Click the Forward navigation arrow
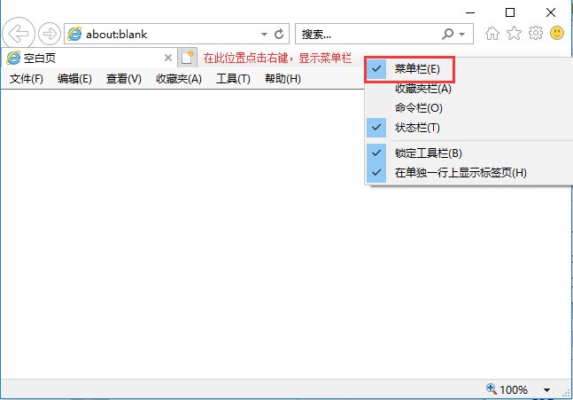 50,34
